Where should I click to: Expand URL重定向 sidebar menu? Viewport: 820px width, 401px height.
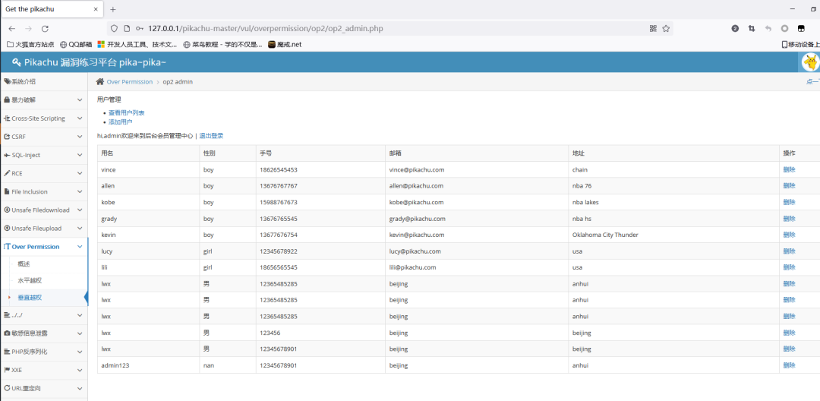(x=44, y=388)
